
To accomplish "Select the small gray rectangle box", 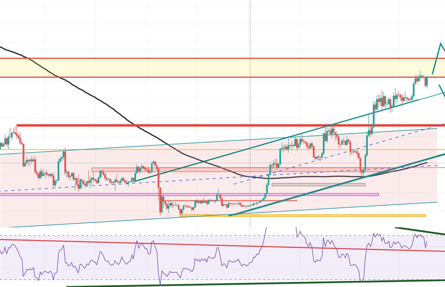I will 318,184.
